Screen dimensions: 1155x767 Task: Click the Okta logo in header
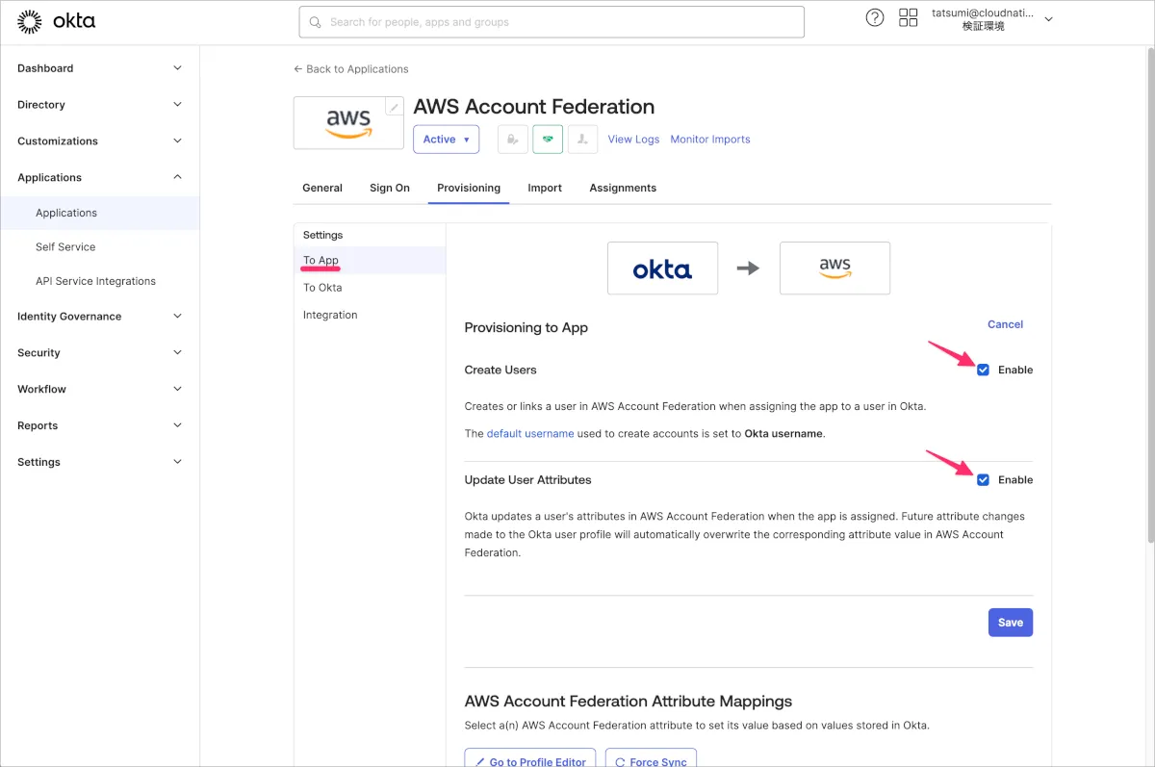(x=57, y=21)
